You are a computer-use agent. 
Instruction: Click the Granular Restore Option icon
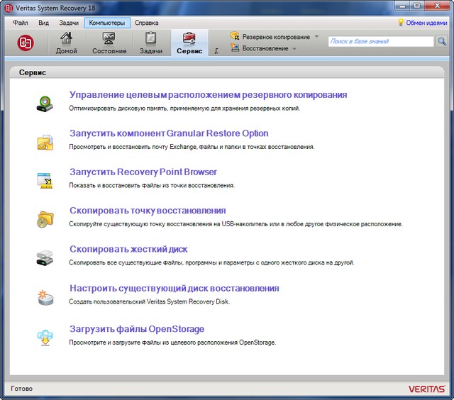tap(45, 142)
